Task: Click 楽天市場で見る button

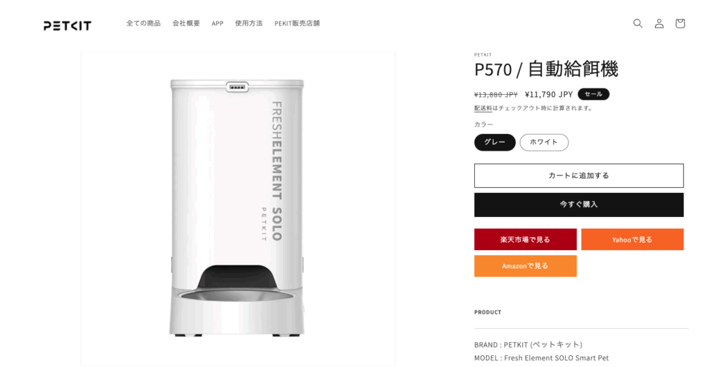Action: [x=526, y=240]
